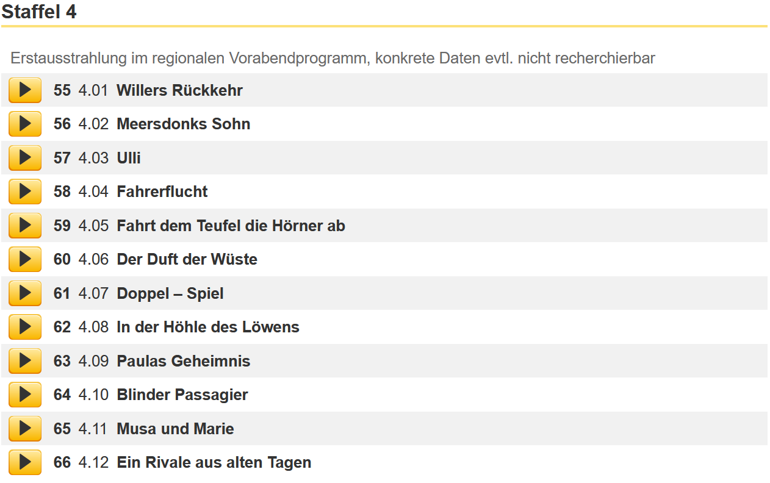Image resolution: width=770 pixels, height=483 pixels.
Task: Play the Doppel – Spiel episode
Action: tap(25, 293)
